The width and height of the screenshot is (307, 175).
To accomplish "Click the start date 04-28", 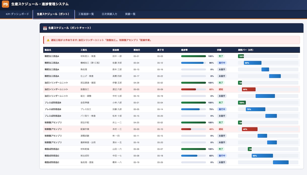I will tap(136, 83).
